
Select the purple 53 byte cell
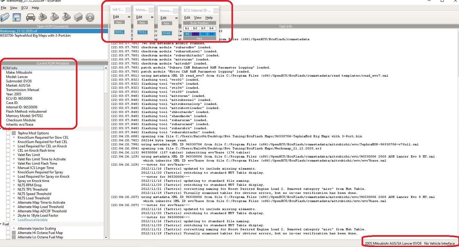click(x=195, y=34)
